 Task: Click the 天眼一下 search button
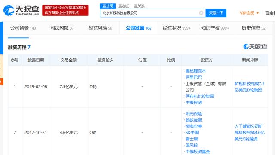point(216,13)
